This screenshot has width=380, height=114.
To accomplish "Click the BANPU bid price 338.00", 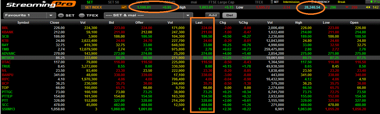I will pyautogui.click(x=119, y=75).
